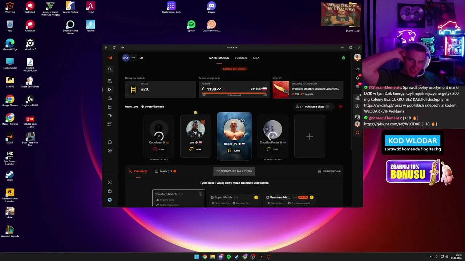Open Steam from the taskbar

236,257
